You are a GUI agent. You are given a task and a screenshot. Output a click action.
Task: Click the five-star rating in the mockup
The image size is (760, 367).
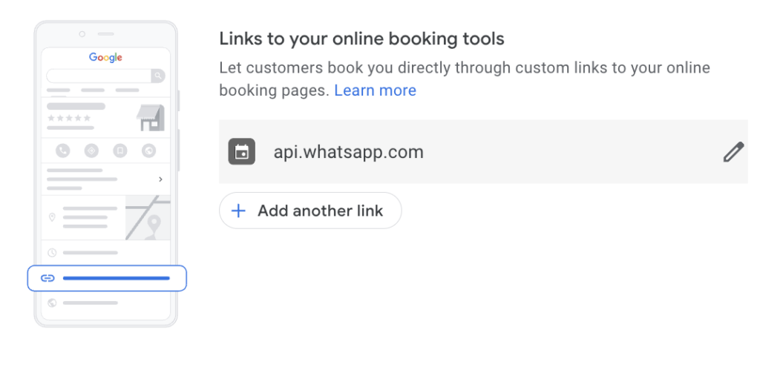point(69,118)
